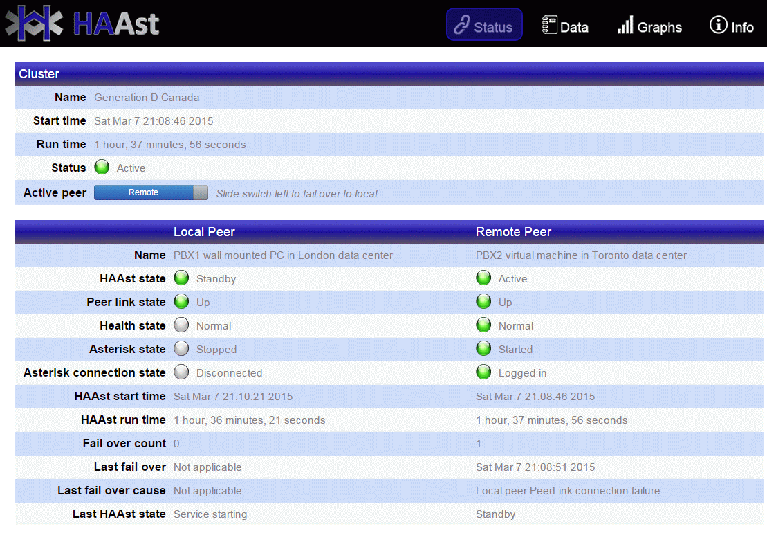Click remote Logged in status indicator

click(483, 372)
